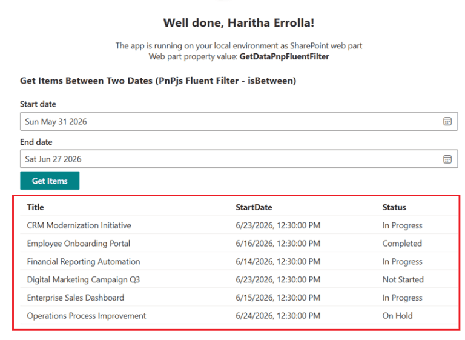The height and width of the screenshot is (340, 465).
Task: Click the status of Financial Reporting Automation
Action: pos(402,262)
